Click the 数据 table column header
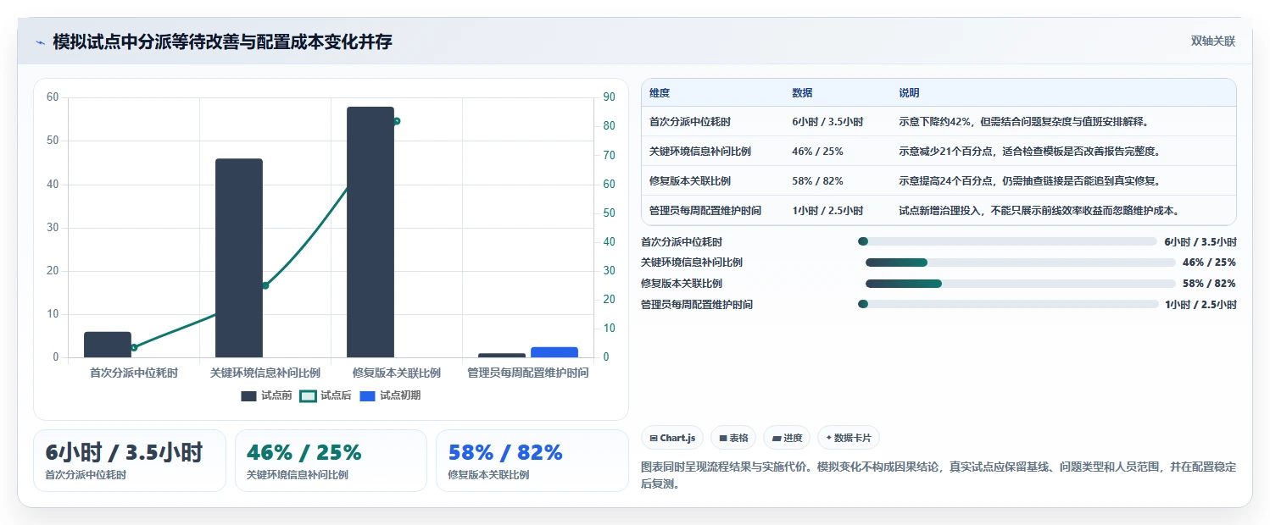Screen dimensions: 1270x525 point(802,93)
